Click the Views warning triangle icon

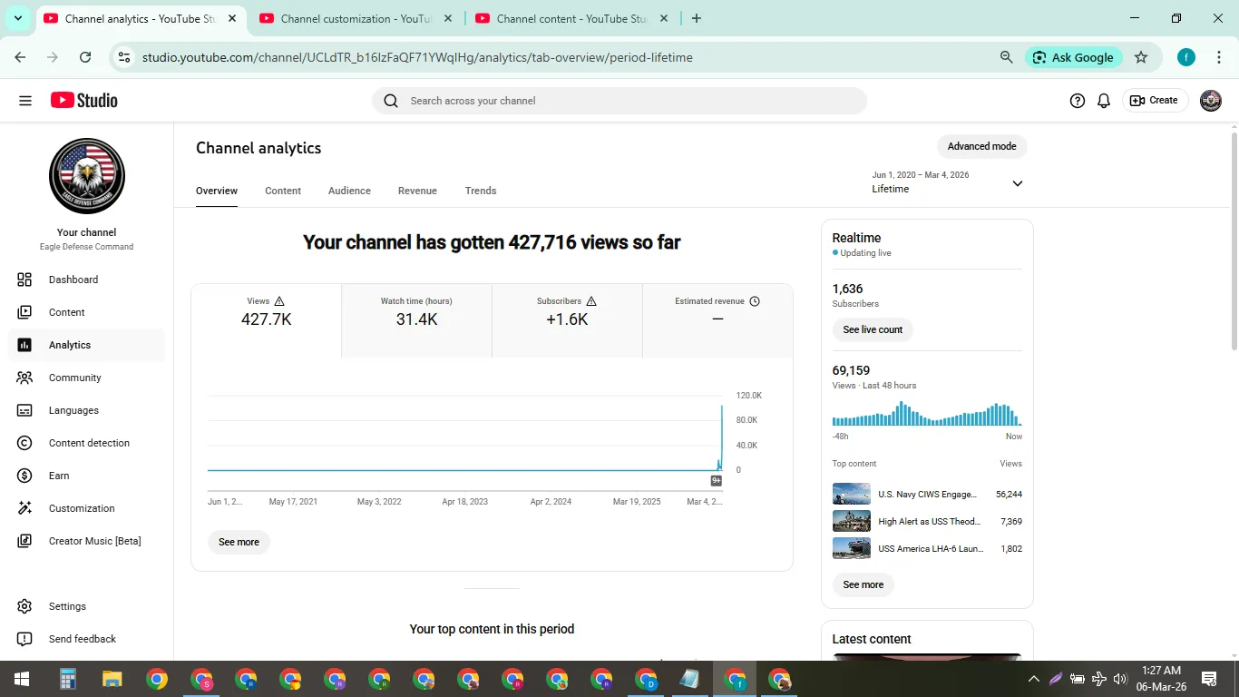tap(279, 301)
